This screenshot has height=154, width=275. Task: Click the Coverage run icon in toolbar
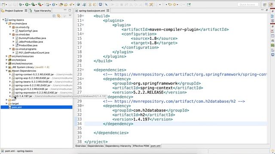pyautogui.click(x=33, y=5)
